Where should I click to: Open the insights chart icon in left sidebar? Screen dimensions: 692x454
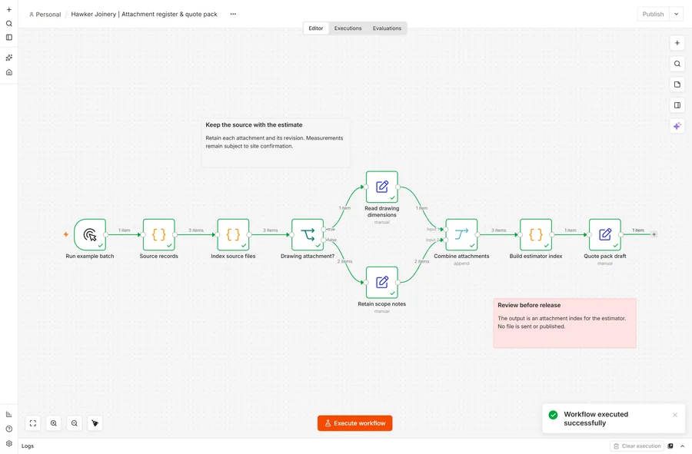pyautogui.click(x=8, y=414)
